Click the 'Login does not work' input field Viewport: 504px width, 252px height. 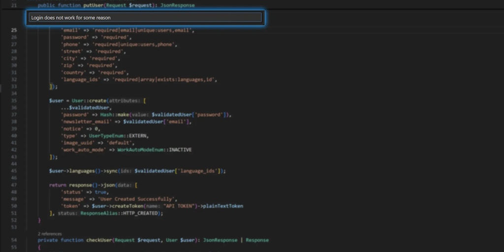coord(145,18)
